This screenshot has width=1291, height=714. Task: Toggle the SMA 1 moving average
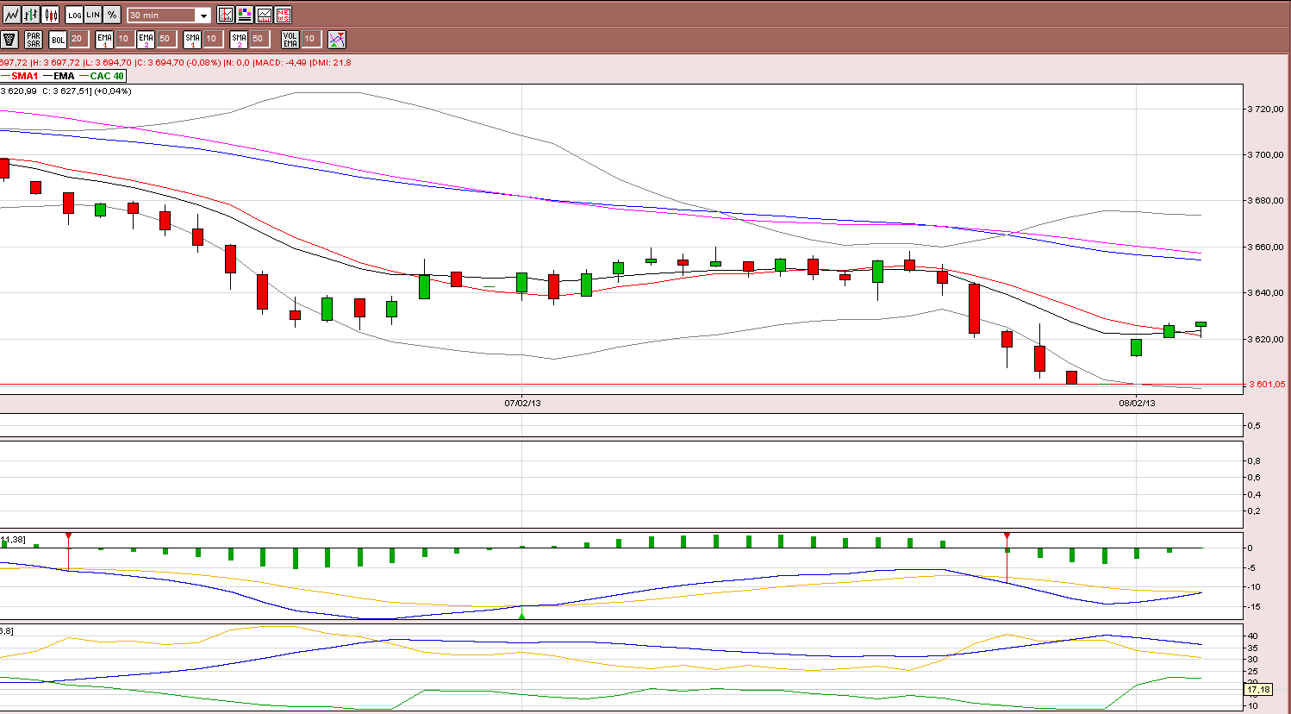(192, 39)
